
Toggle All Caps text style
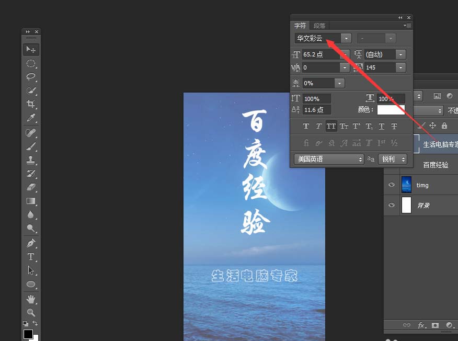pos(331,126)
